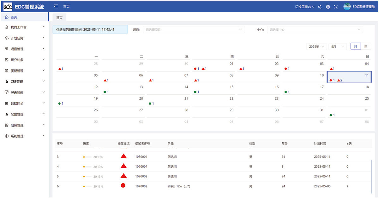Viewport: 379px width, 198px height.
Task: Open the 请选择项目 project dropdown
Action: pos(193,30)
